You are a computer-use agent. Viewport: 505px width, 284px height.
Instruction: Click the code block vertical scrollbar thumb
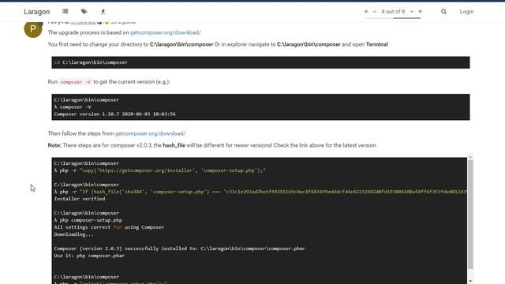coord(470,215)
